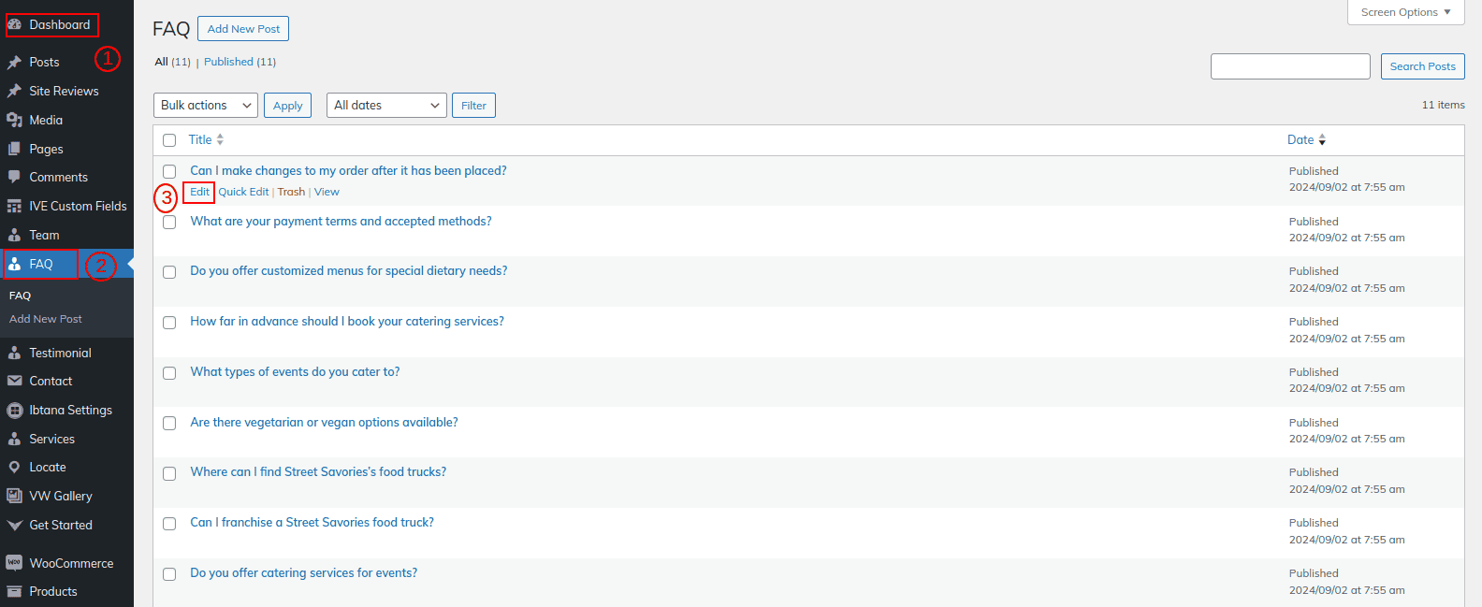Viewport: 1482px width, 607px height.
Task: Click the Pages icon in sidebar
Action: (15, 149)
